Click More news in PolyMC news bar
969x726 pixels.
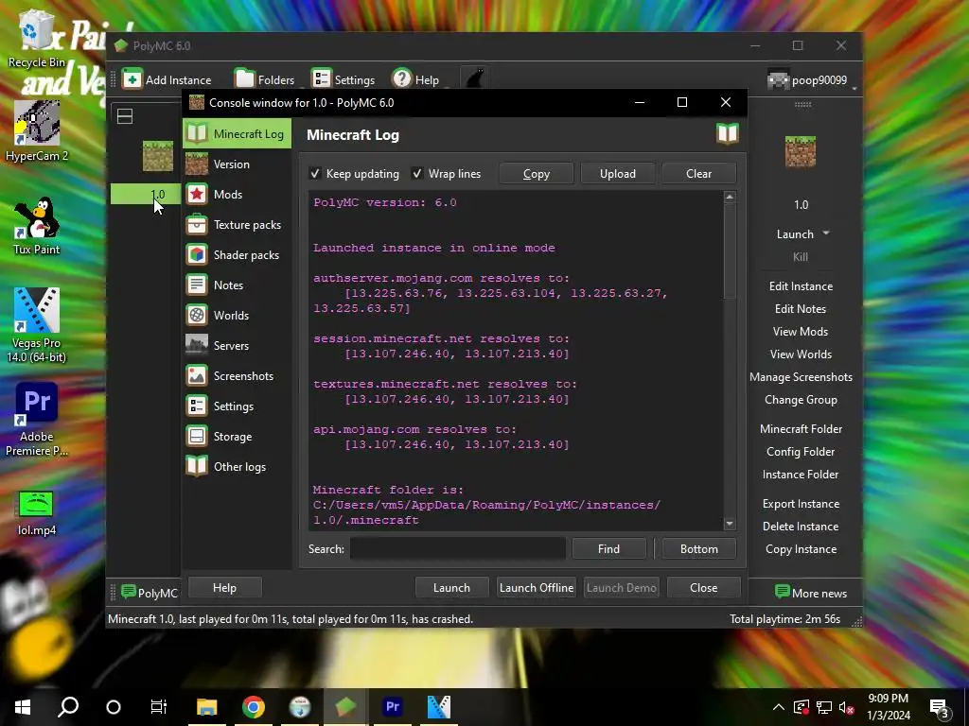810,593
